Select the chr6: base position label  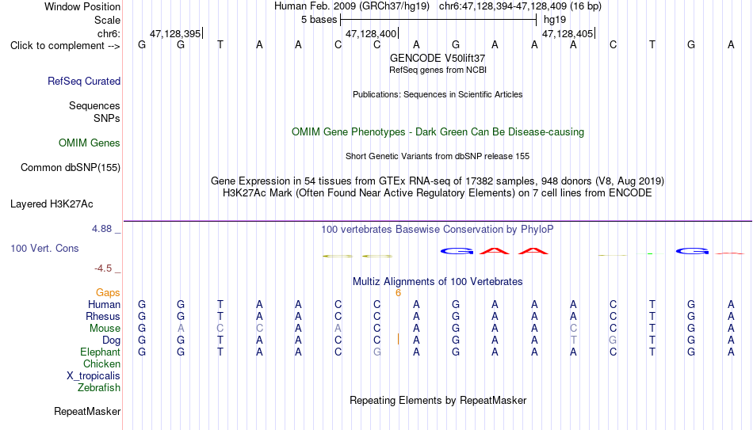109,33
